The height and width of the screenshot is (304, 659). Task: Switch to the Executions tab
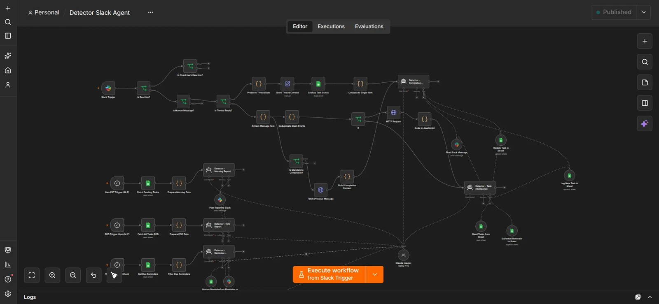point(331,26)
